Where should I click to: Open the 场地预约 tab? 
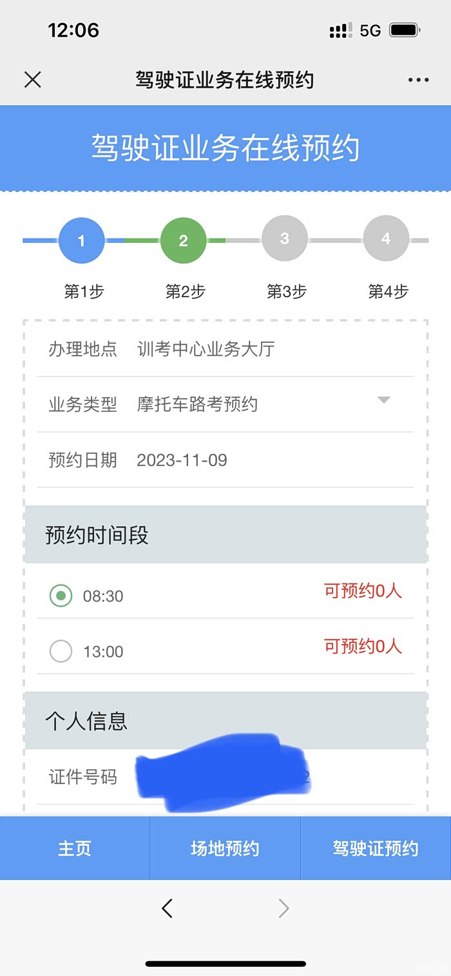(225, 848)
